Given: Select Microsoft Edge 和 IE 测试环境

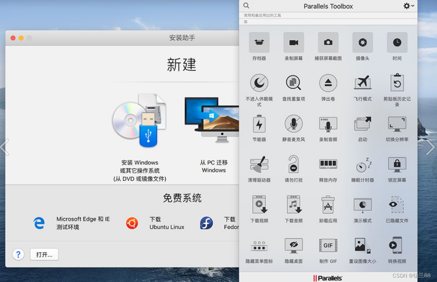Looking at the screenshot, I should 72,223.
